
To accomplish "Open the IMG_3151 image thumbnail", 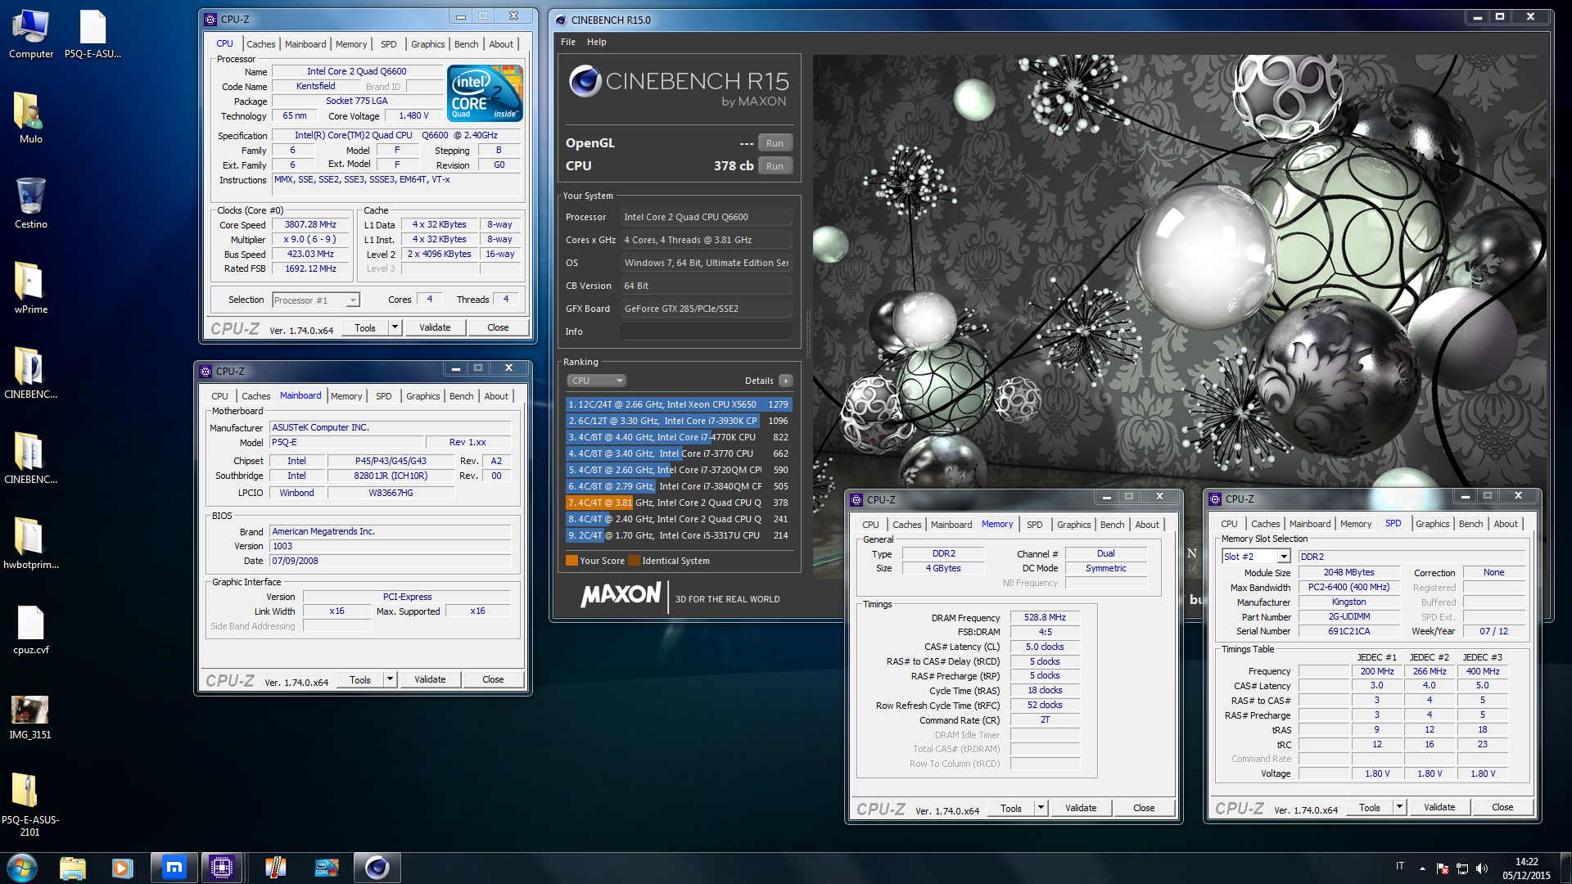I will point(30,716).
